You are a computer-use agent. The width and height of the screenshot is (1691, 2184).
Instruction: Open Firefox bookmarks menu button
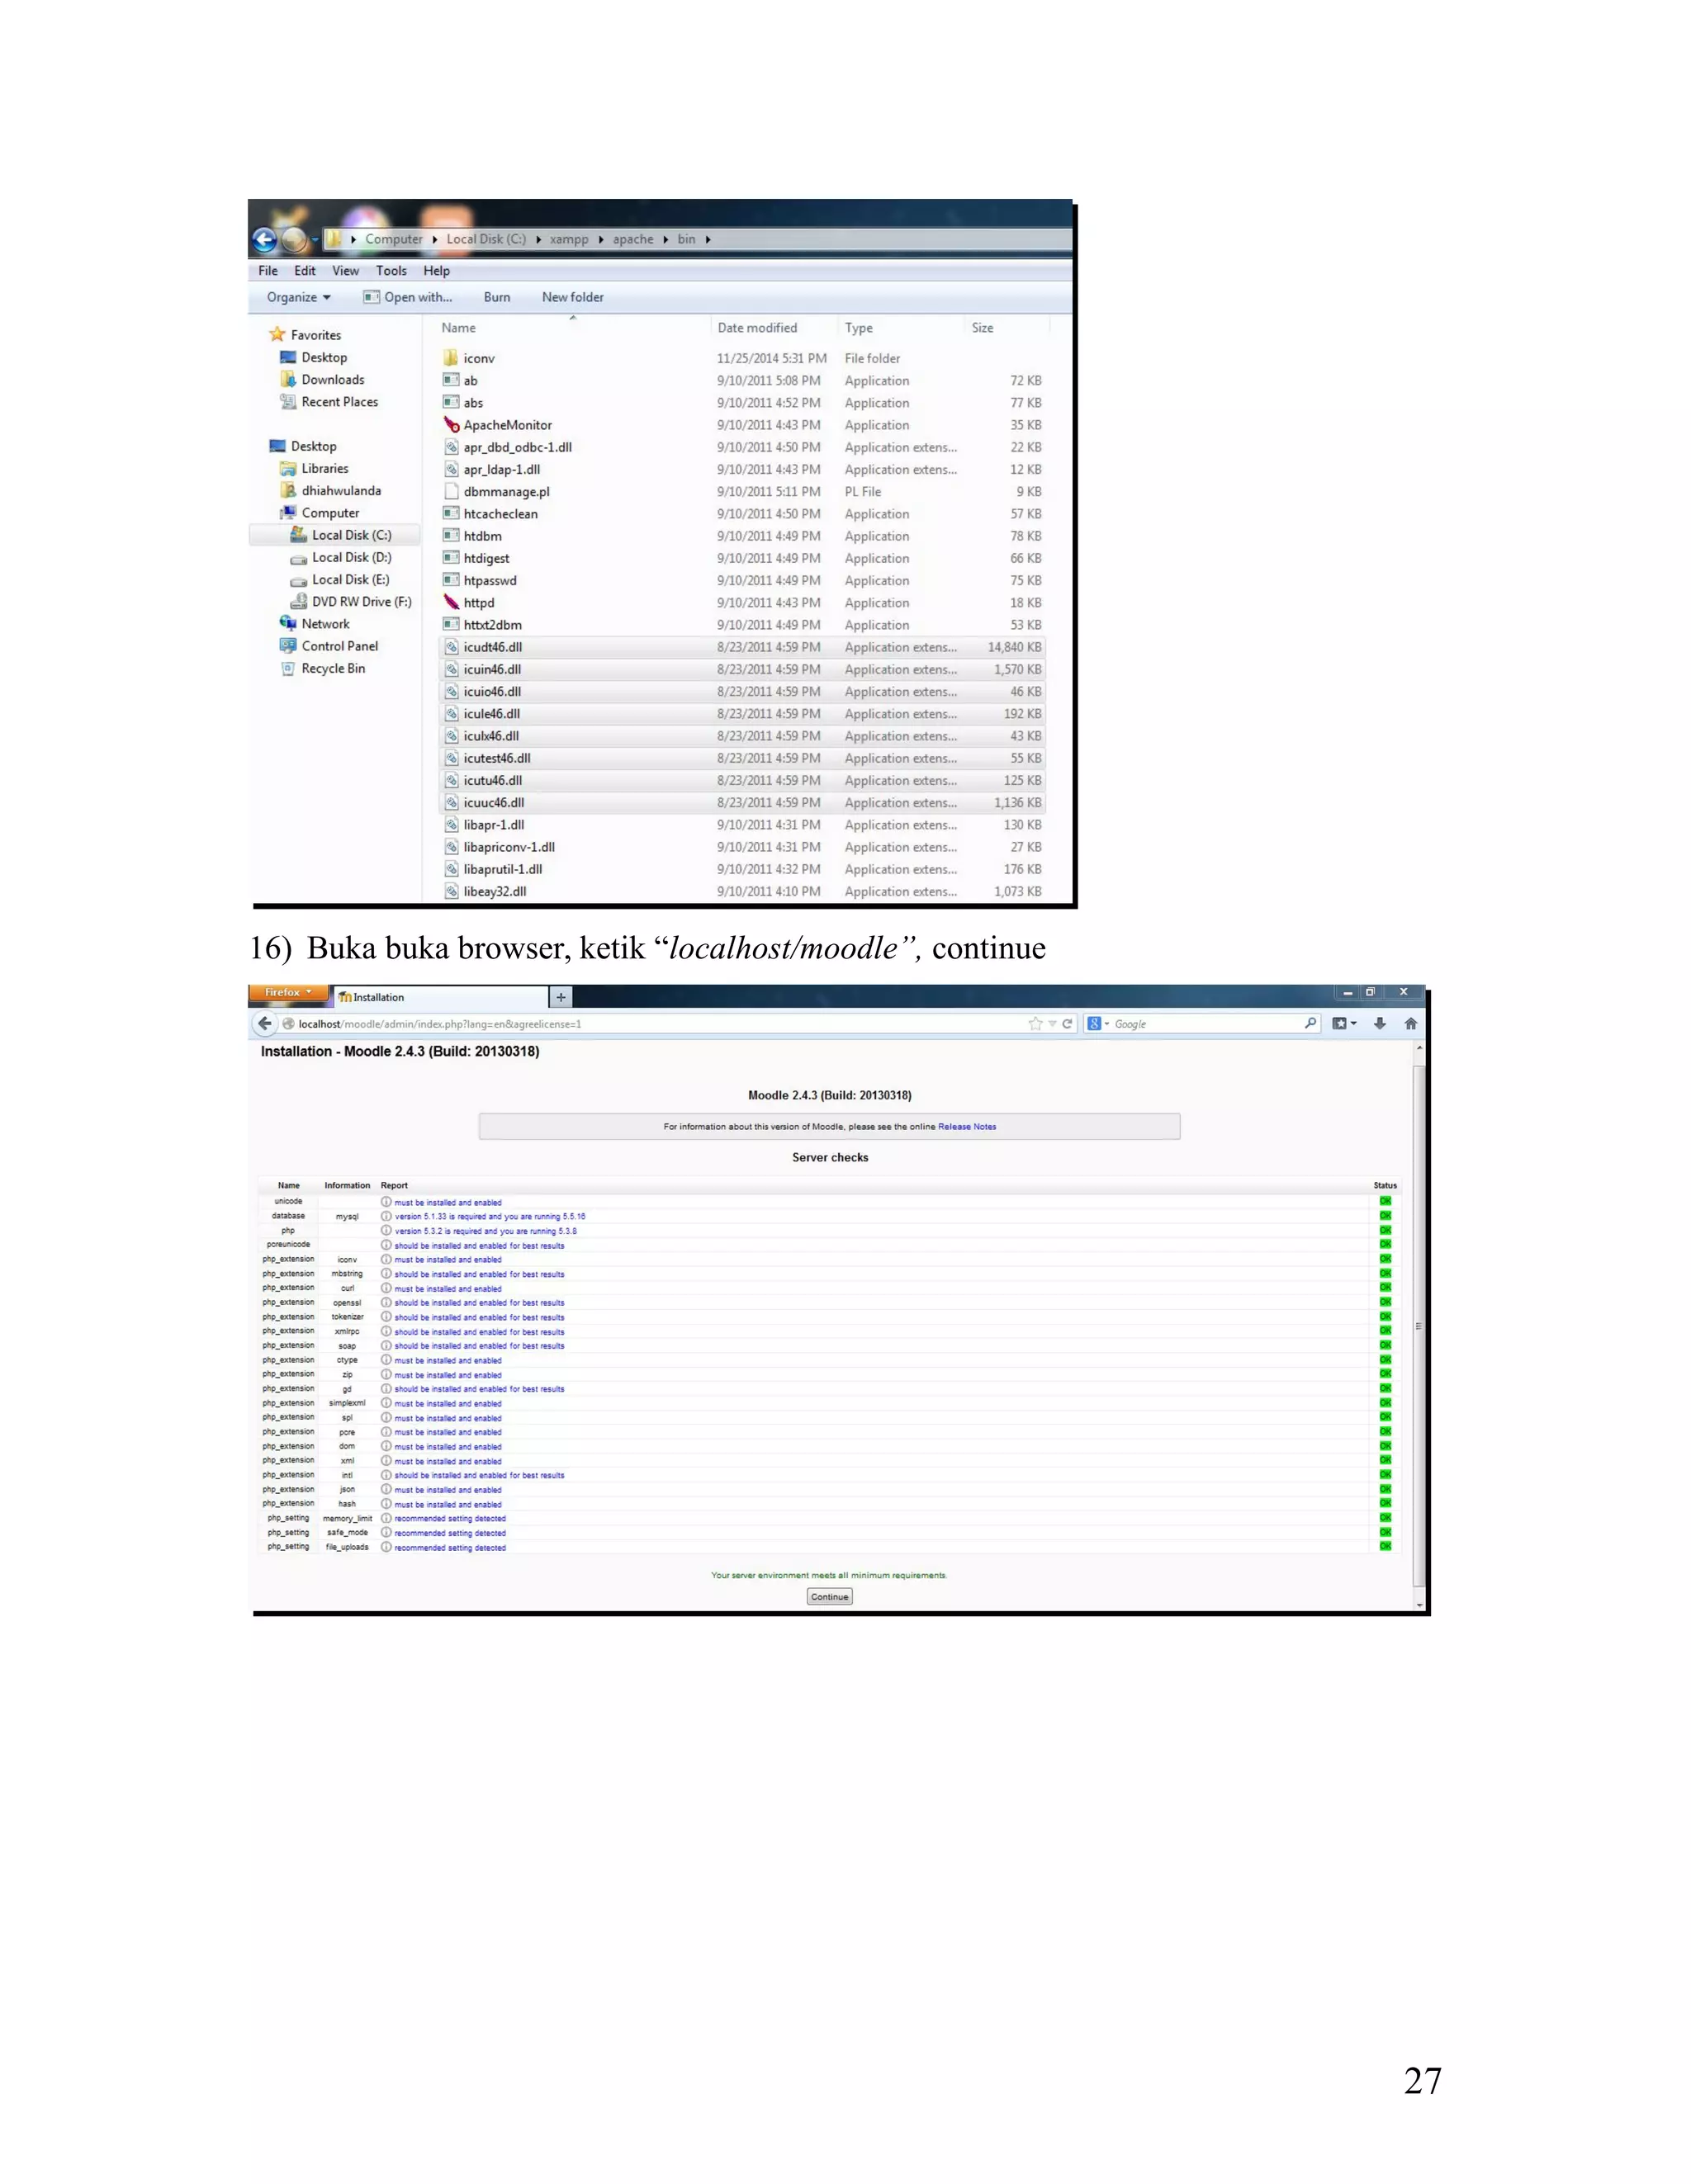[1343, 1024]
